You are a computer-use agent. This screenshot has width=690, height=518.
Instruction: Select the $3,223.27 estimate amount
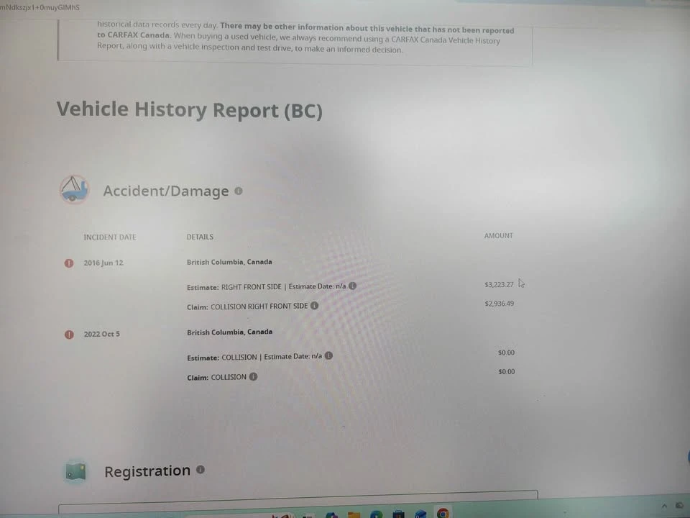tap(499, 285)
